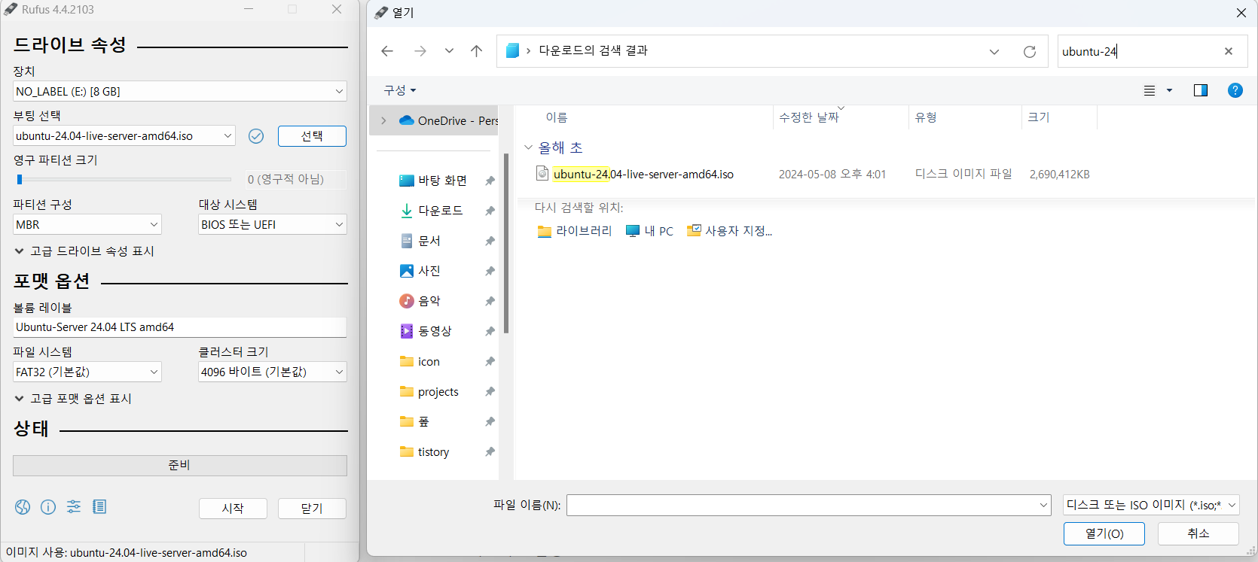Unpin the Downloads (다운로드) pin icon
This screenshot has width=1258, height=562.
click(490, 211)
